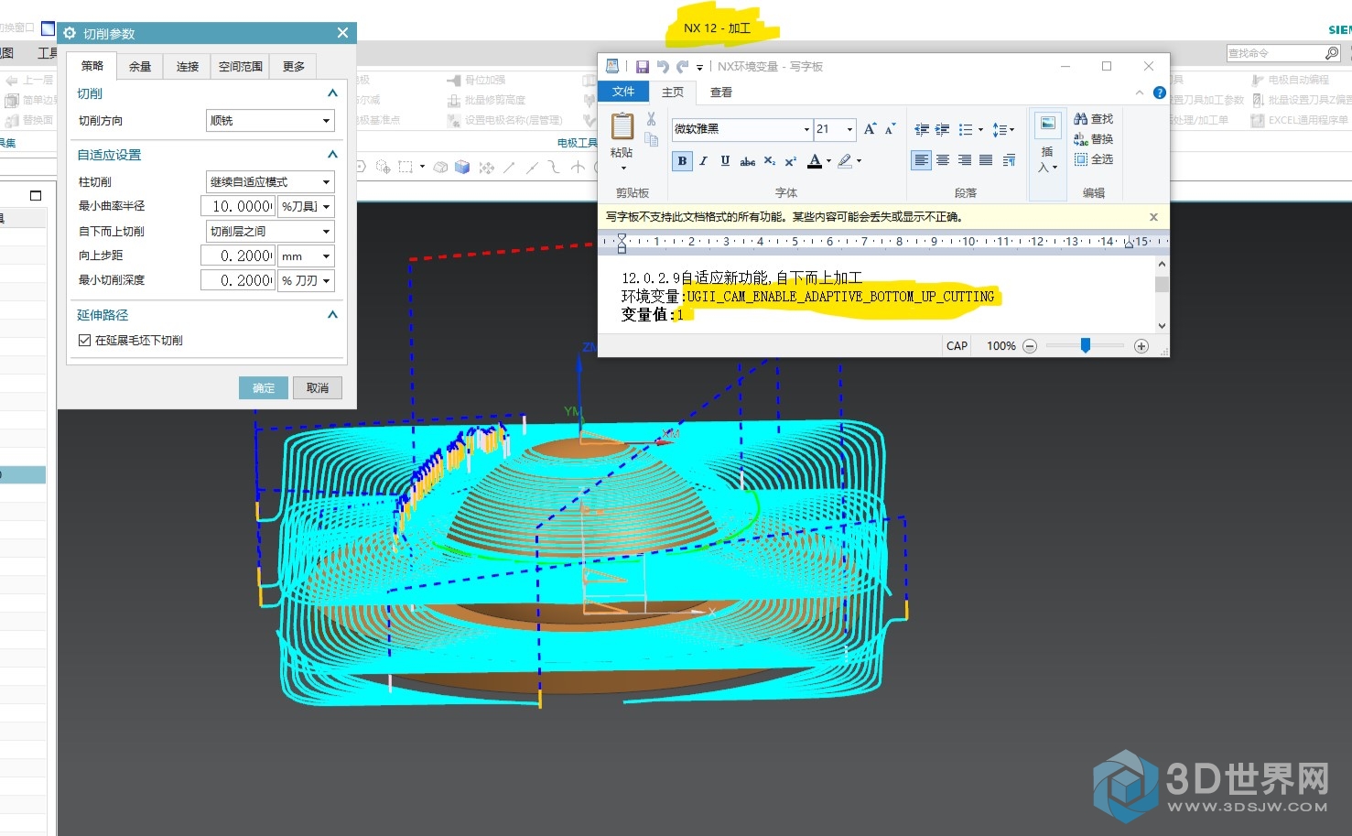Start a bulleted list in WordPad
1352x836 pixels.
coord(966,130)
